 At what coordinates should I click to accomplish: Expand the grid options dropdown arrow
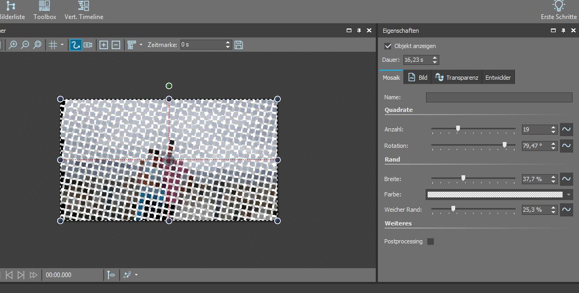[x=62, y=45]
